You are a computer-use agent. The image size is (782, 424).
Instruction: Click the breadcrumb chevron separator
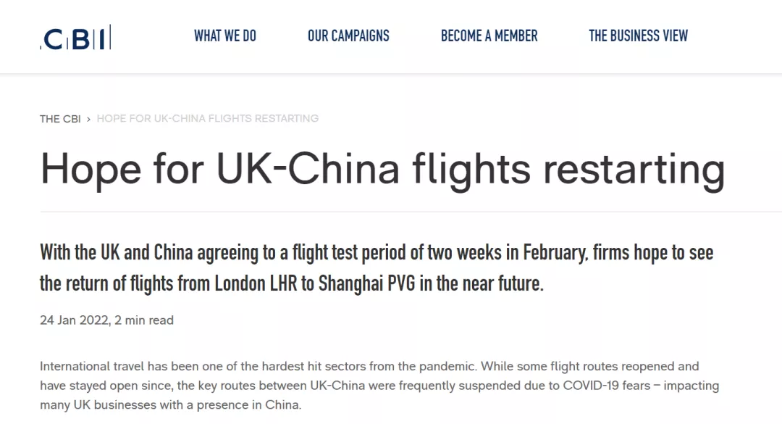[89, 120]
